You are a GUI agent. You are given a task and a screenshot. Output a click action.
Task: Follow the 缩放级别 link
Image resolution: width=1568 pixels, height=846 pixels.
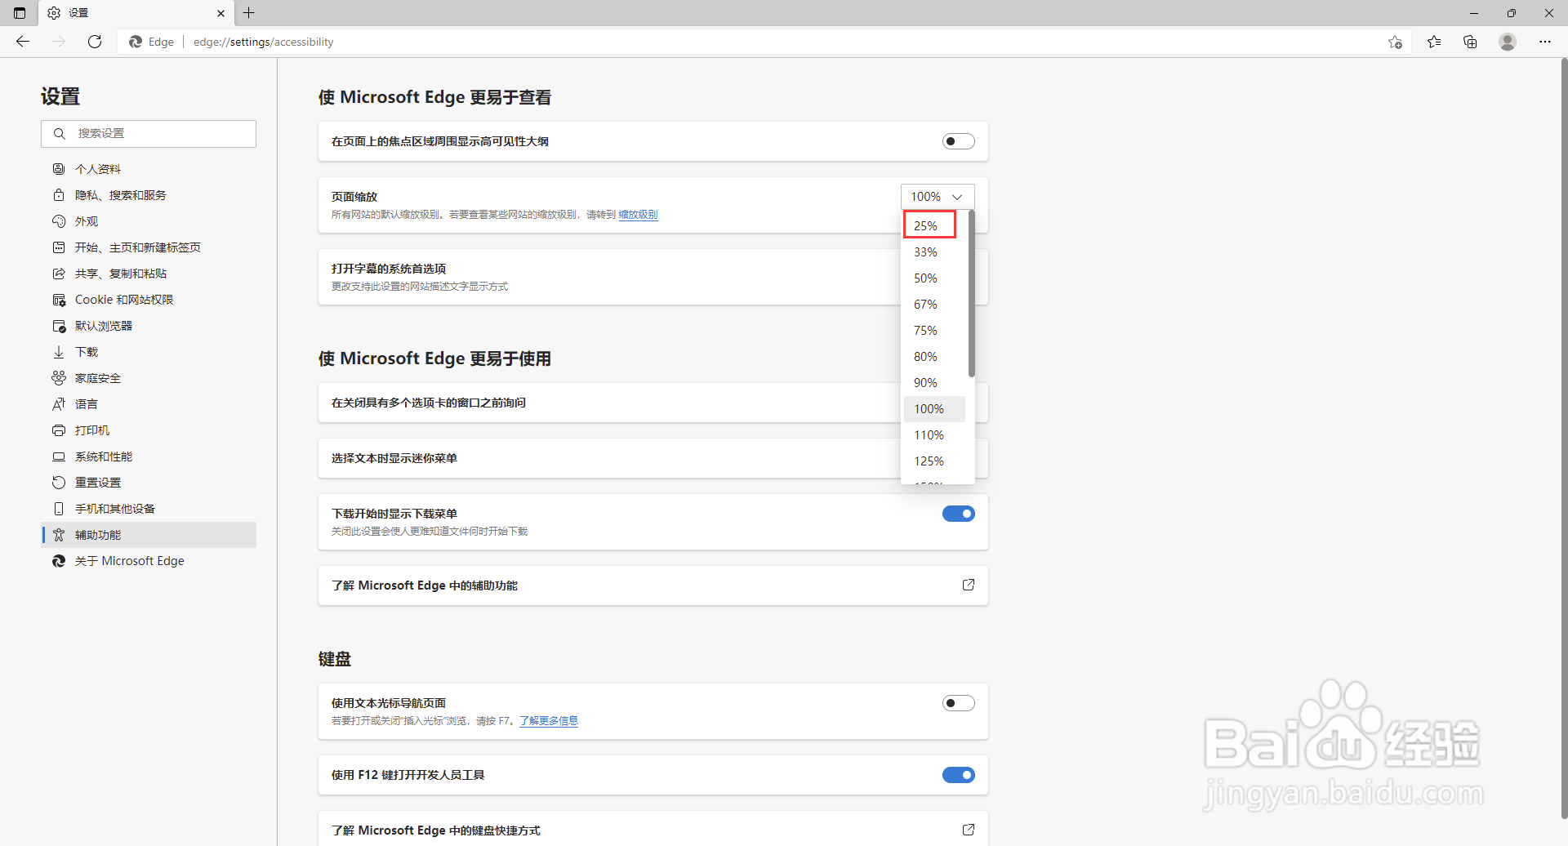pos(638,215)
